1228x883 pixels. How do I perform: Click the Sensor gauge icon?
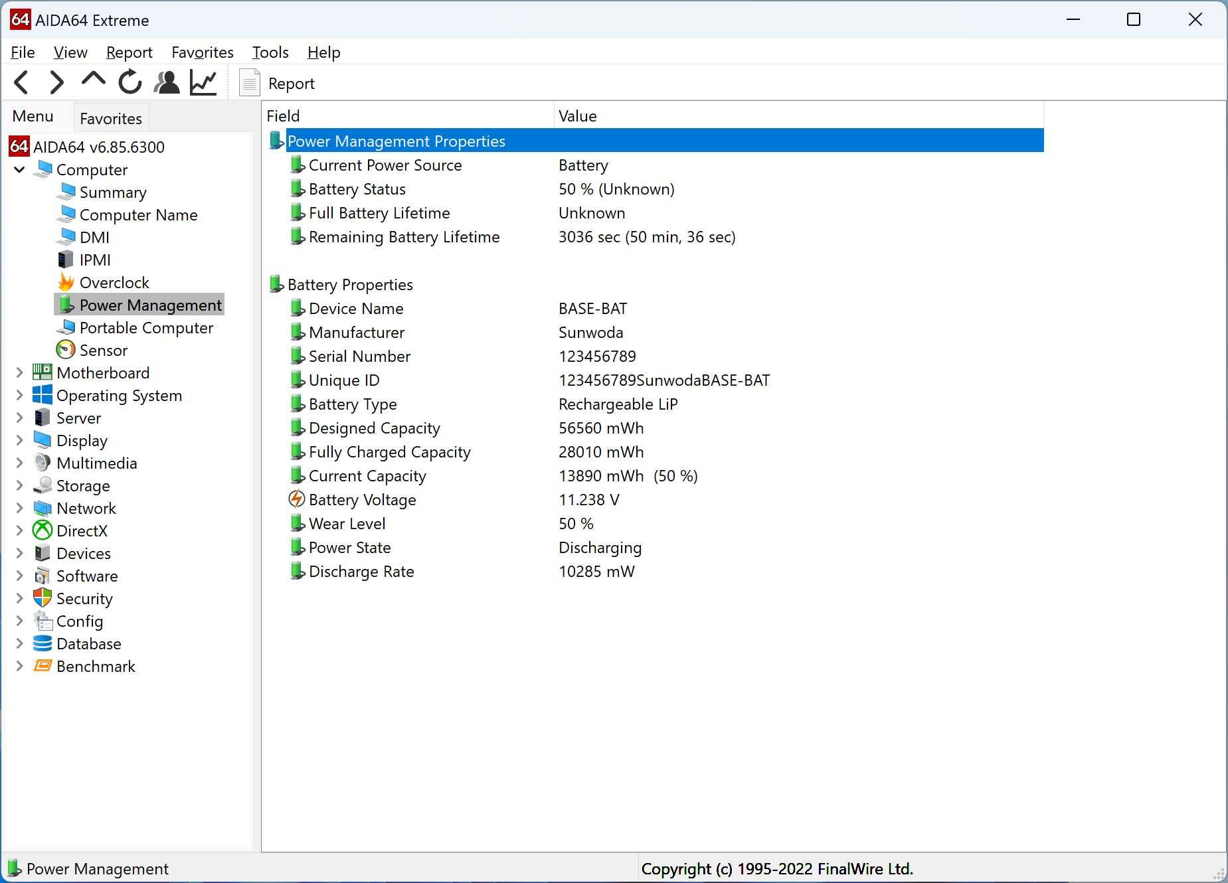pyautogui.click(x=66, y=350)
